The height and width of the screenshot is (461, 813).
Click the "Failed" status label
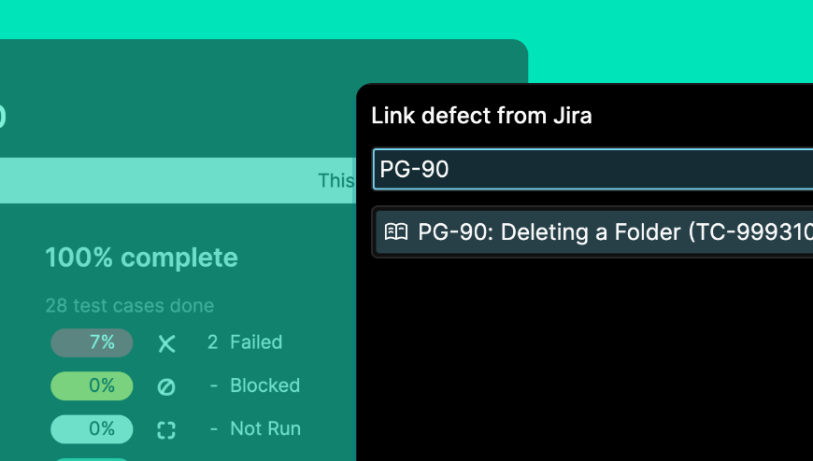(x=256, y=342)
